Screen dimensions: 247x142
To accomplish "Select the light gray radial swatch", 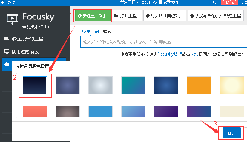I will [100, 85].
